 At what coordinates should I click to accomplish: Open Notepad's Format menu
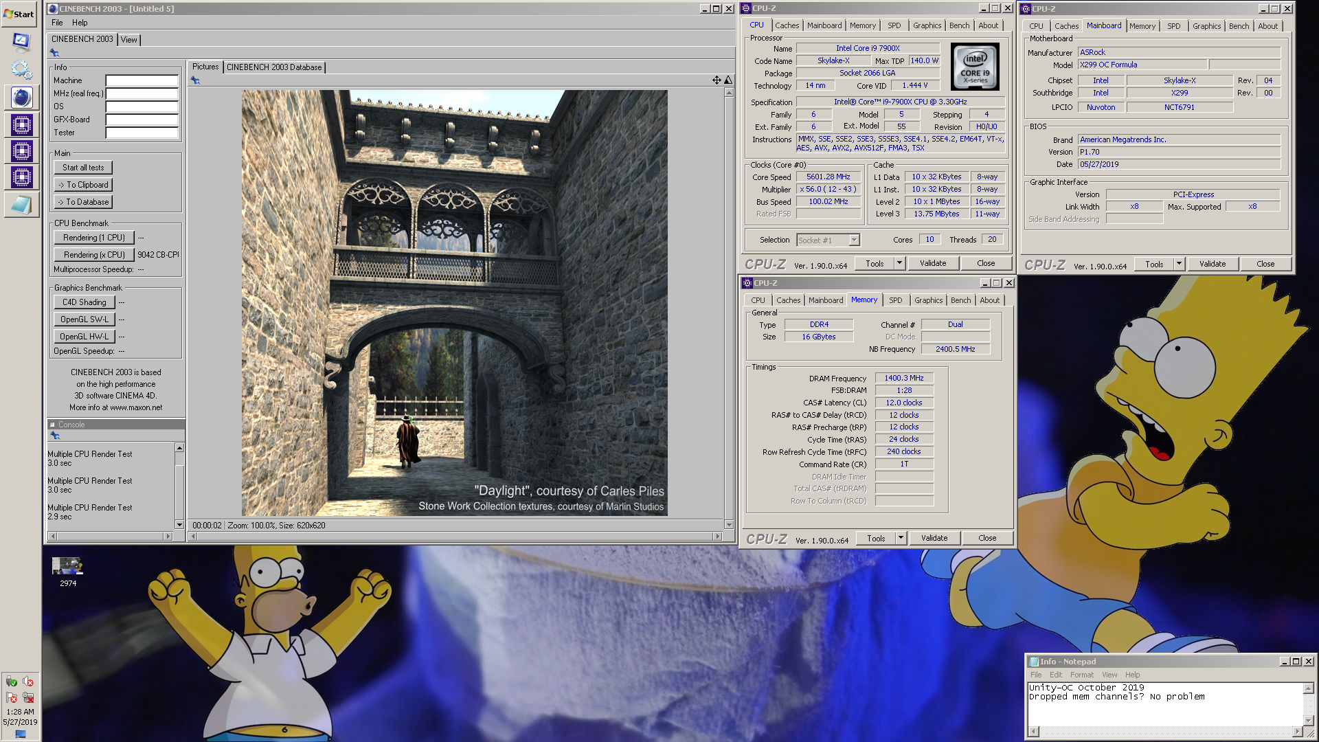(x=1081, y=675)
